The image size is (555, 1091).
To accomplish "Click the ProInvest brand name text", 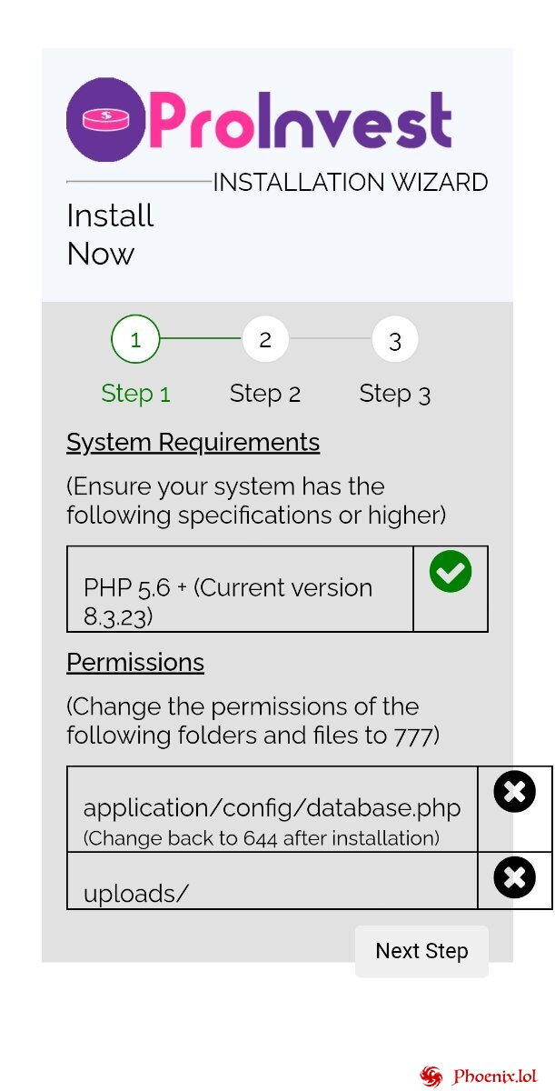I will (300, 120).
